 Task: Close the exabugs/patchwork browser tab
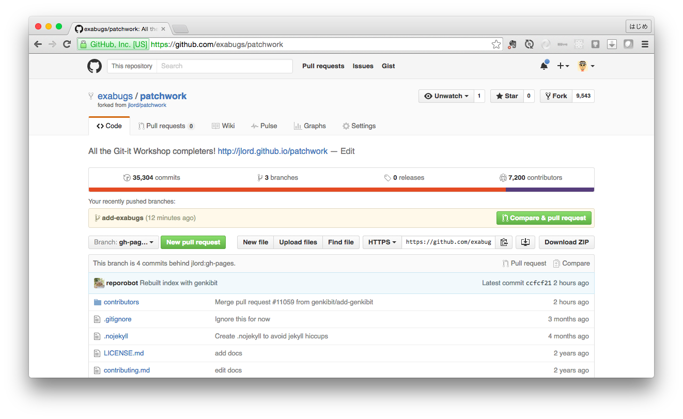(x=163, y=29)
